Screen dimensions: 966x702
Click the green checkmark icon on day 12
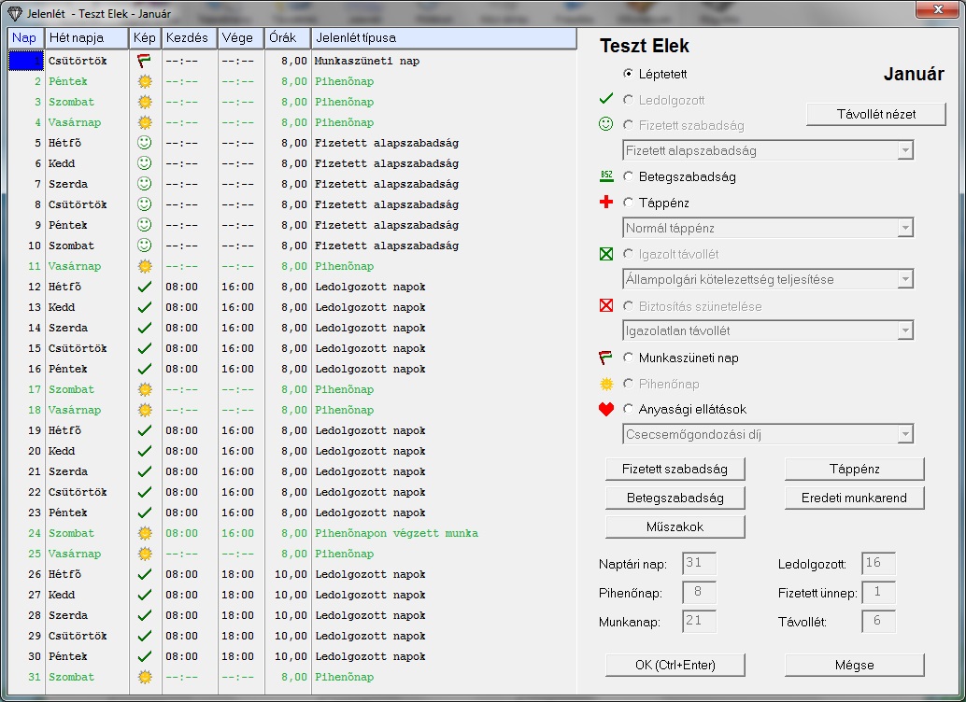(144, 287)
